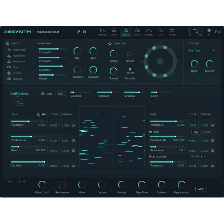
Task: Click the control Depth knob
Action: pyautogui.click(x=195, y=64)
